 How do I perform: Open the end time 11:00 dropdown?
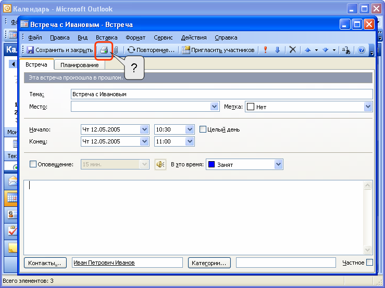[190, 141]
